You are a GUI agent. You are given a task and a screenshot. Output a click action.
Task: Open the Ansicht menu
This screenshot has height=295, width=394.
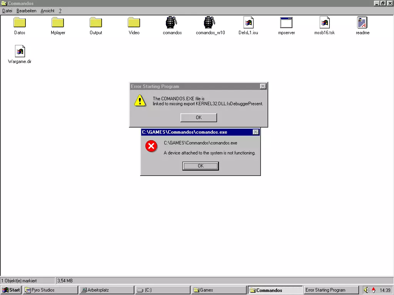coord(47,11)
